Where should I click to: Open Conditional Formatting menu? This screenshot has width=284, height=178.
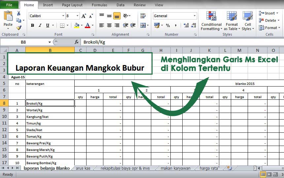pyautogui.click(x=211, y=21)
